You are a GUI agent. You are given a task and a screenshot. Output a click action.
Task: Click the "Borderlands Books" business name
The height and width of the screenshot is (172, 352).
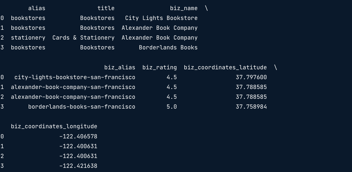pyautogui.click(x=168, y=48)
